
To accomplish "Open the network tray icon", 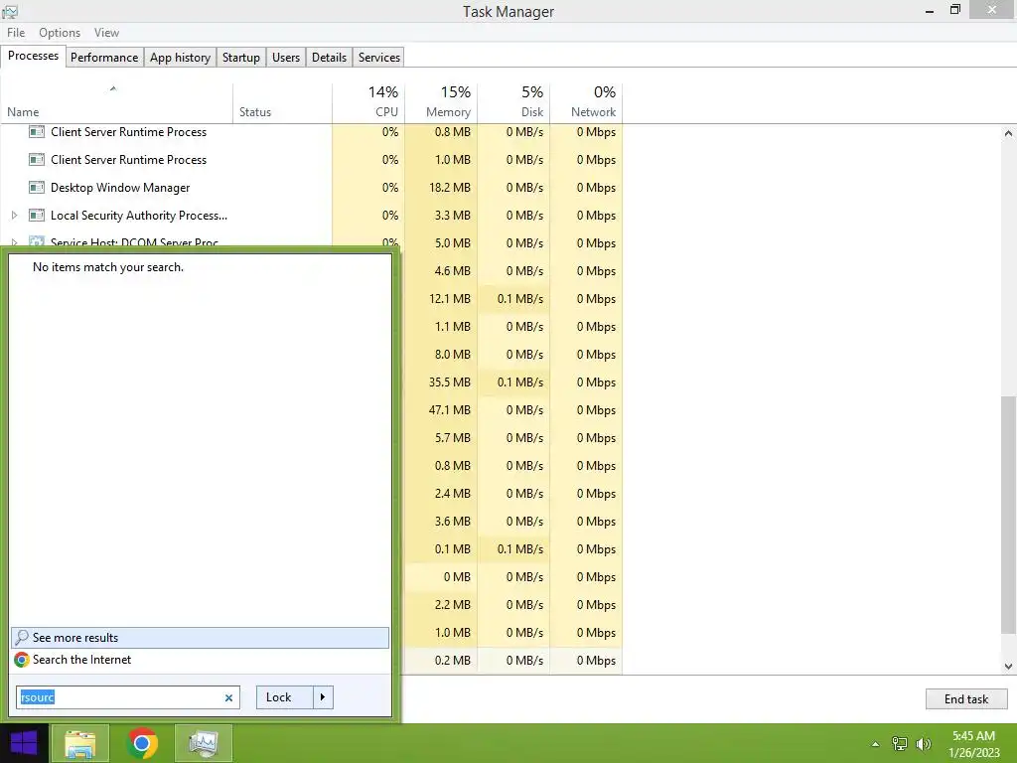I will tap(900, 744).
